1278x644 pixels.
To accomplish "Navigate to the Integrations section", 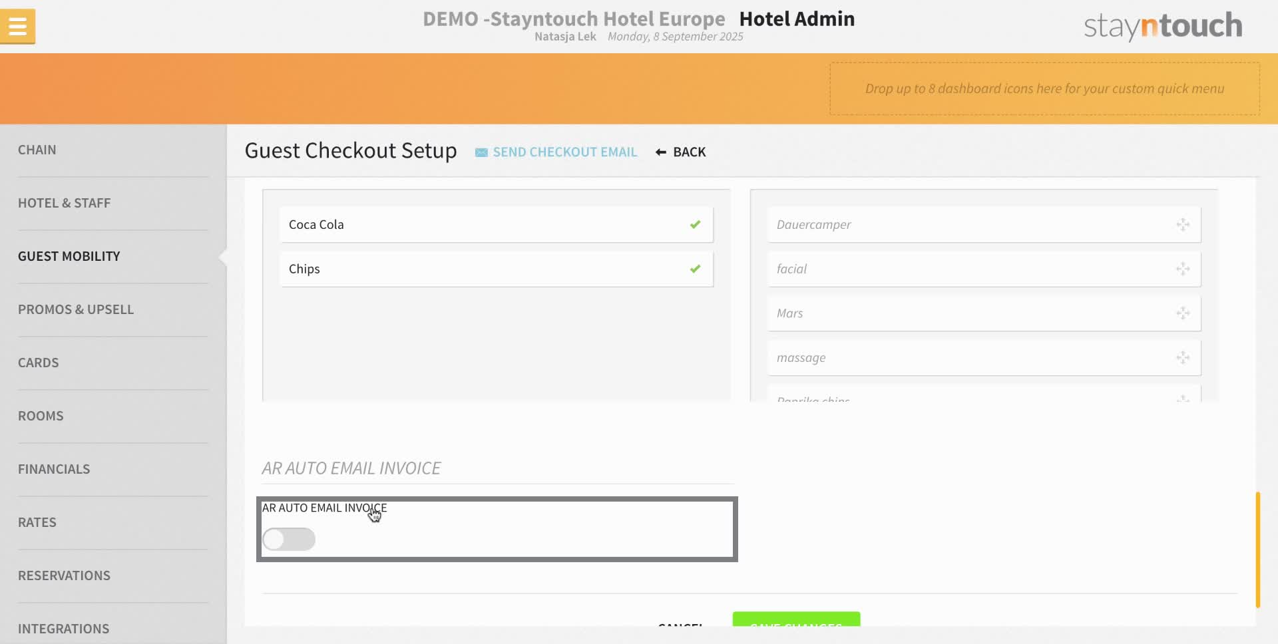I will (64, 628).
